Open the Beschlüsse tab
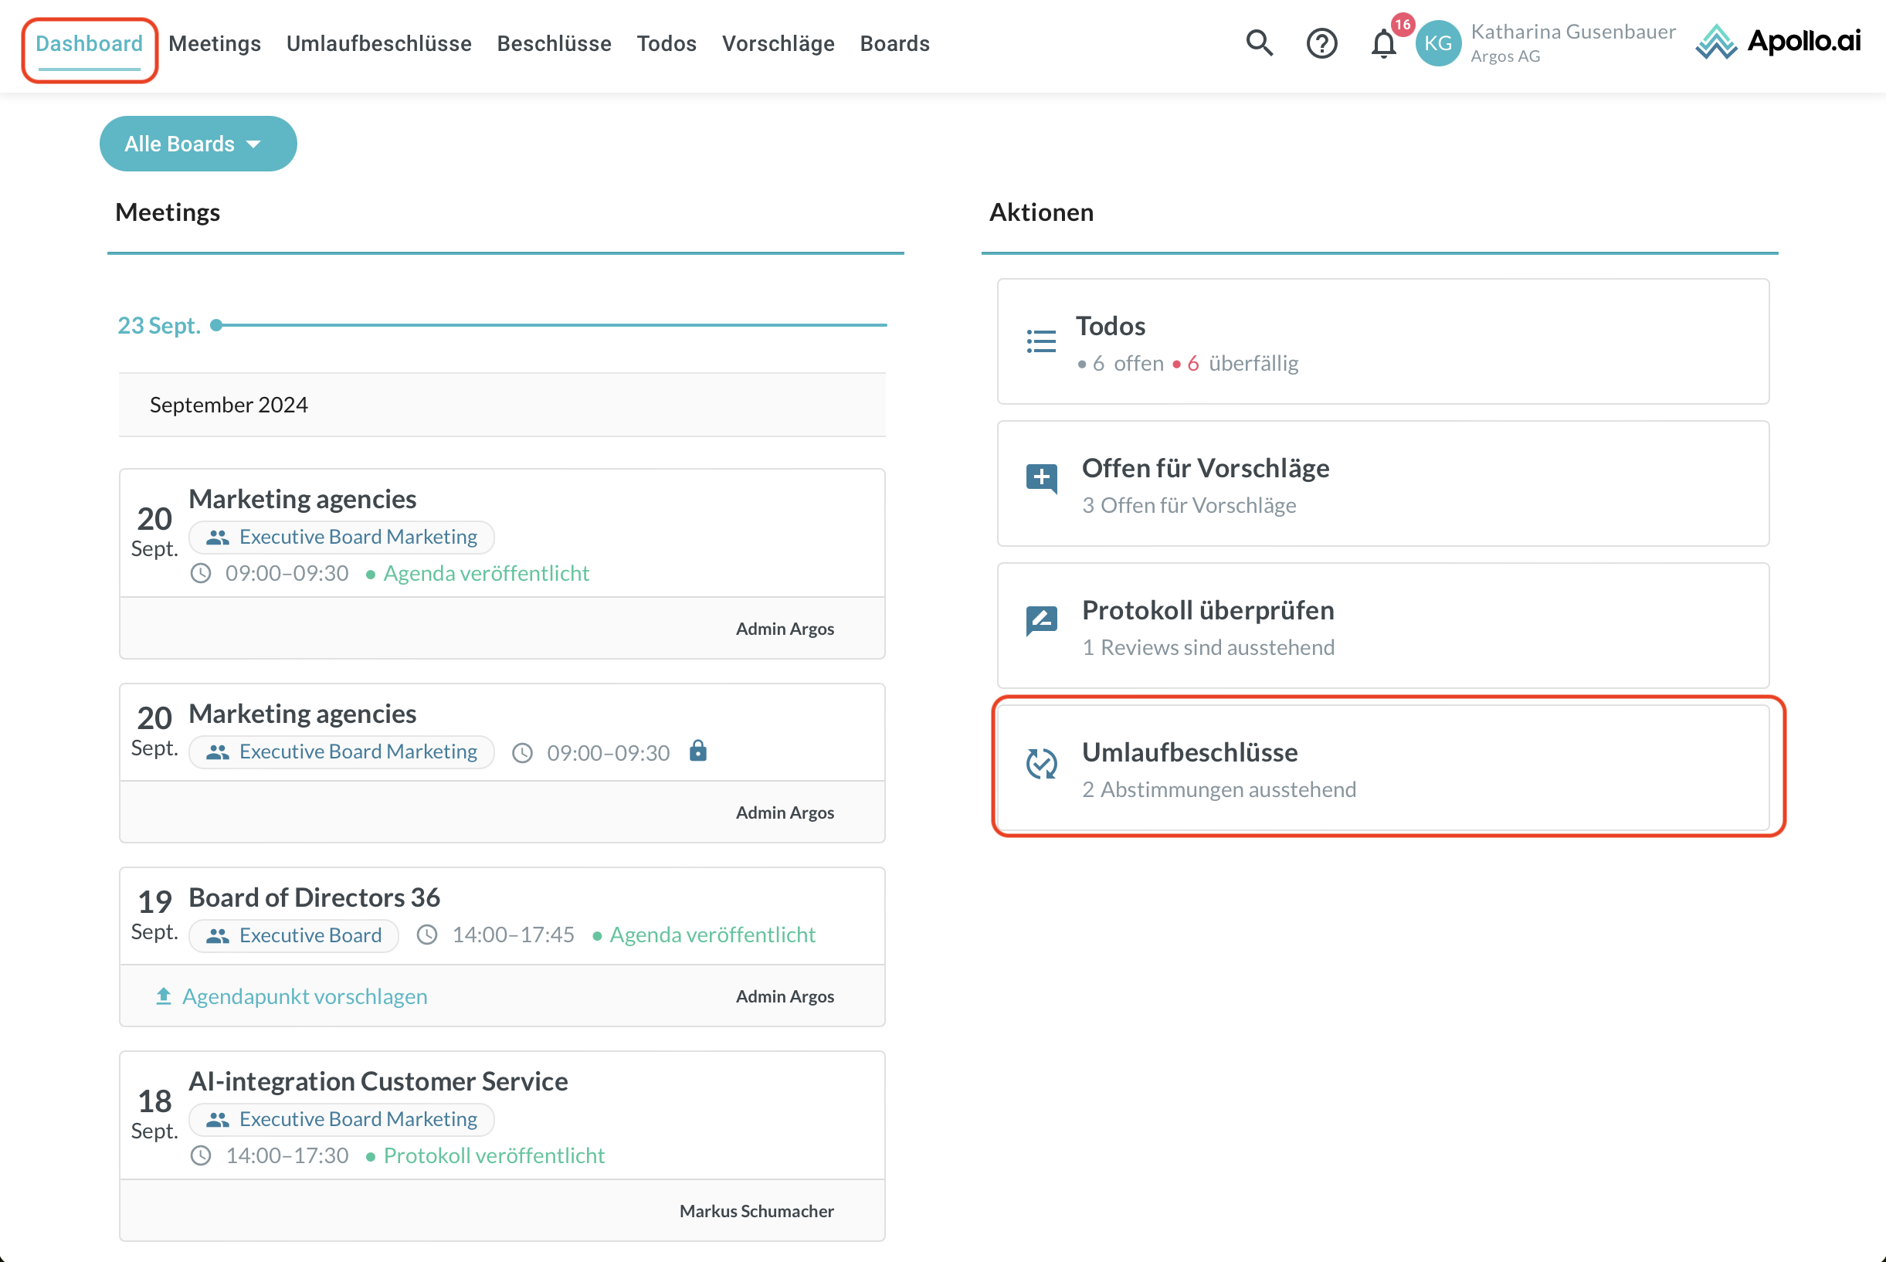The height and width of the screenshot is (1262, 1886). click(554, 43)
